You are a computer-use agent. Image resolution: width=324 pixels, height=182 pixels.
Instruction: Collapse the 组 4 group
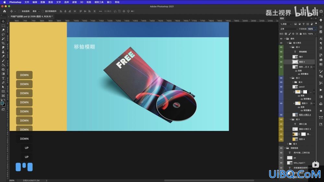(290, 47)
